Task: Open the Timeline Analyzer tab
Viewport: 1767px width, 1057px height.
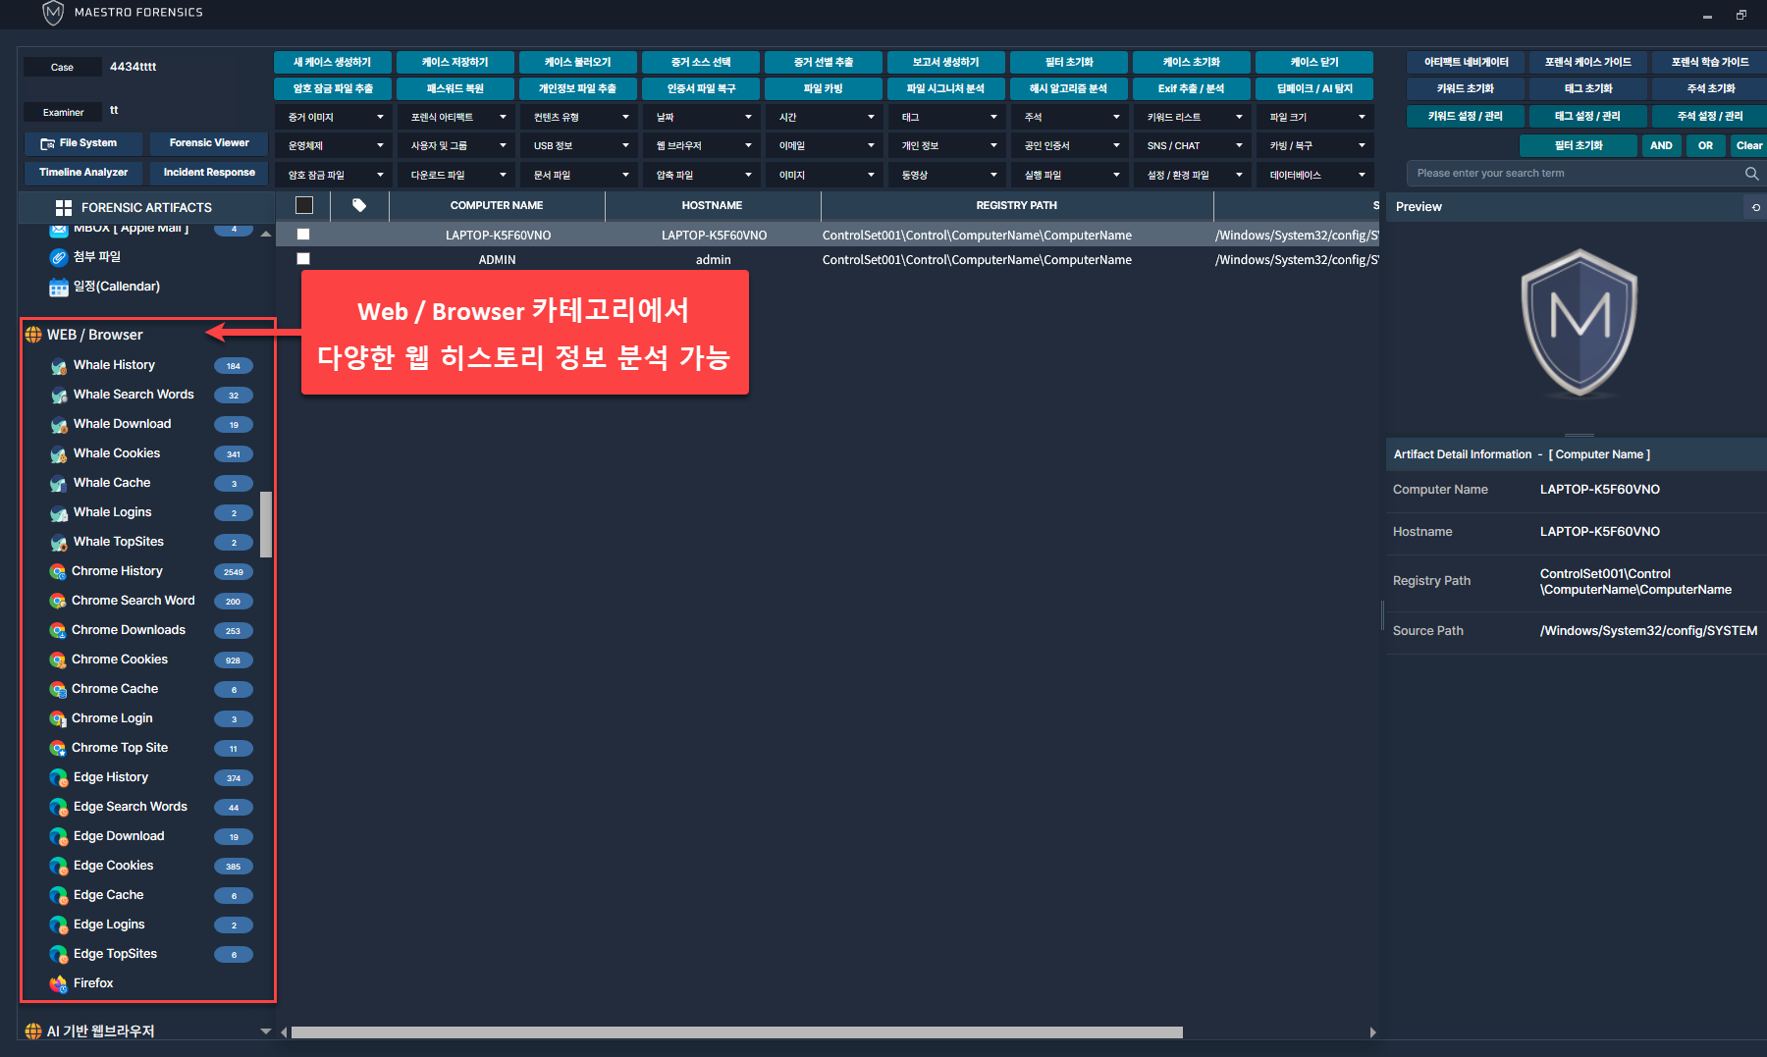Action: (x=83, y=173)
